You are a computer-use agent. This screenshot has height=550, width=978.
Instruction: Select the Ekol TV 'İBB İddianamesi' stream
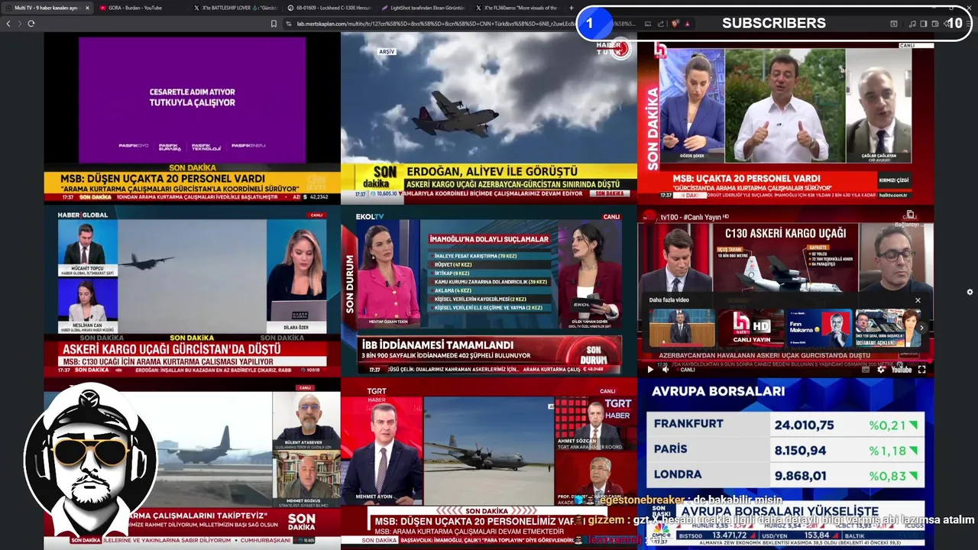pos(489,290)
